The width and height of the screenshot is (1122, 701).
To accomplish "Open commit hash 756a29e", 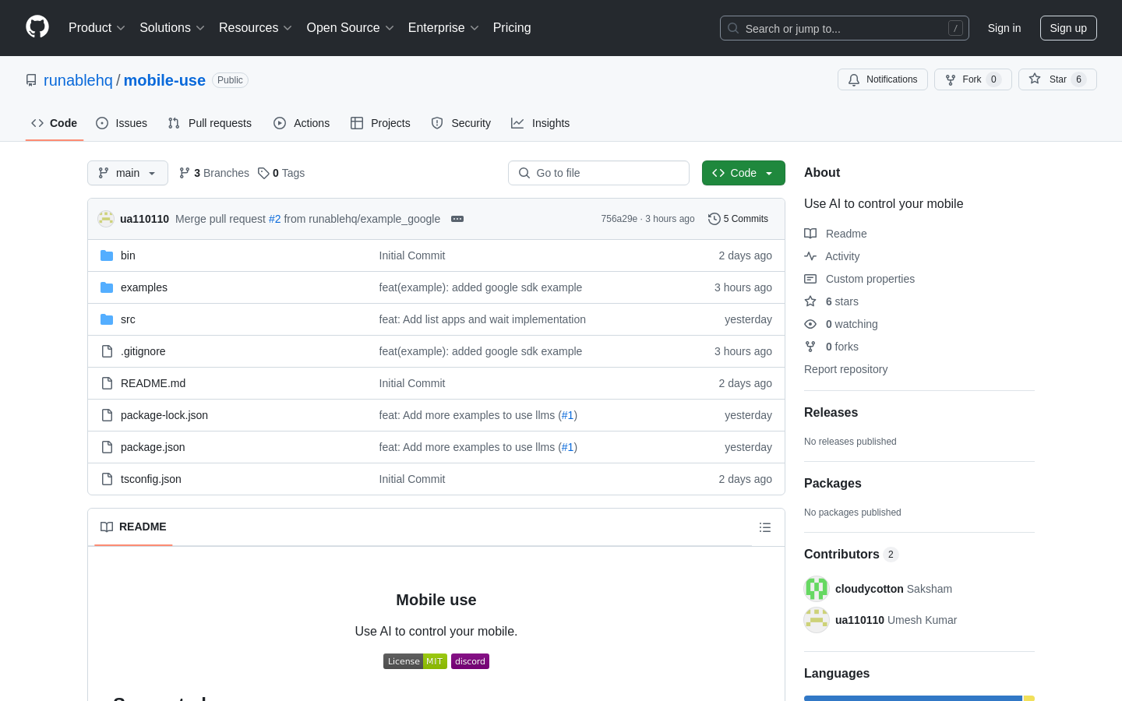I will (619, 219).
